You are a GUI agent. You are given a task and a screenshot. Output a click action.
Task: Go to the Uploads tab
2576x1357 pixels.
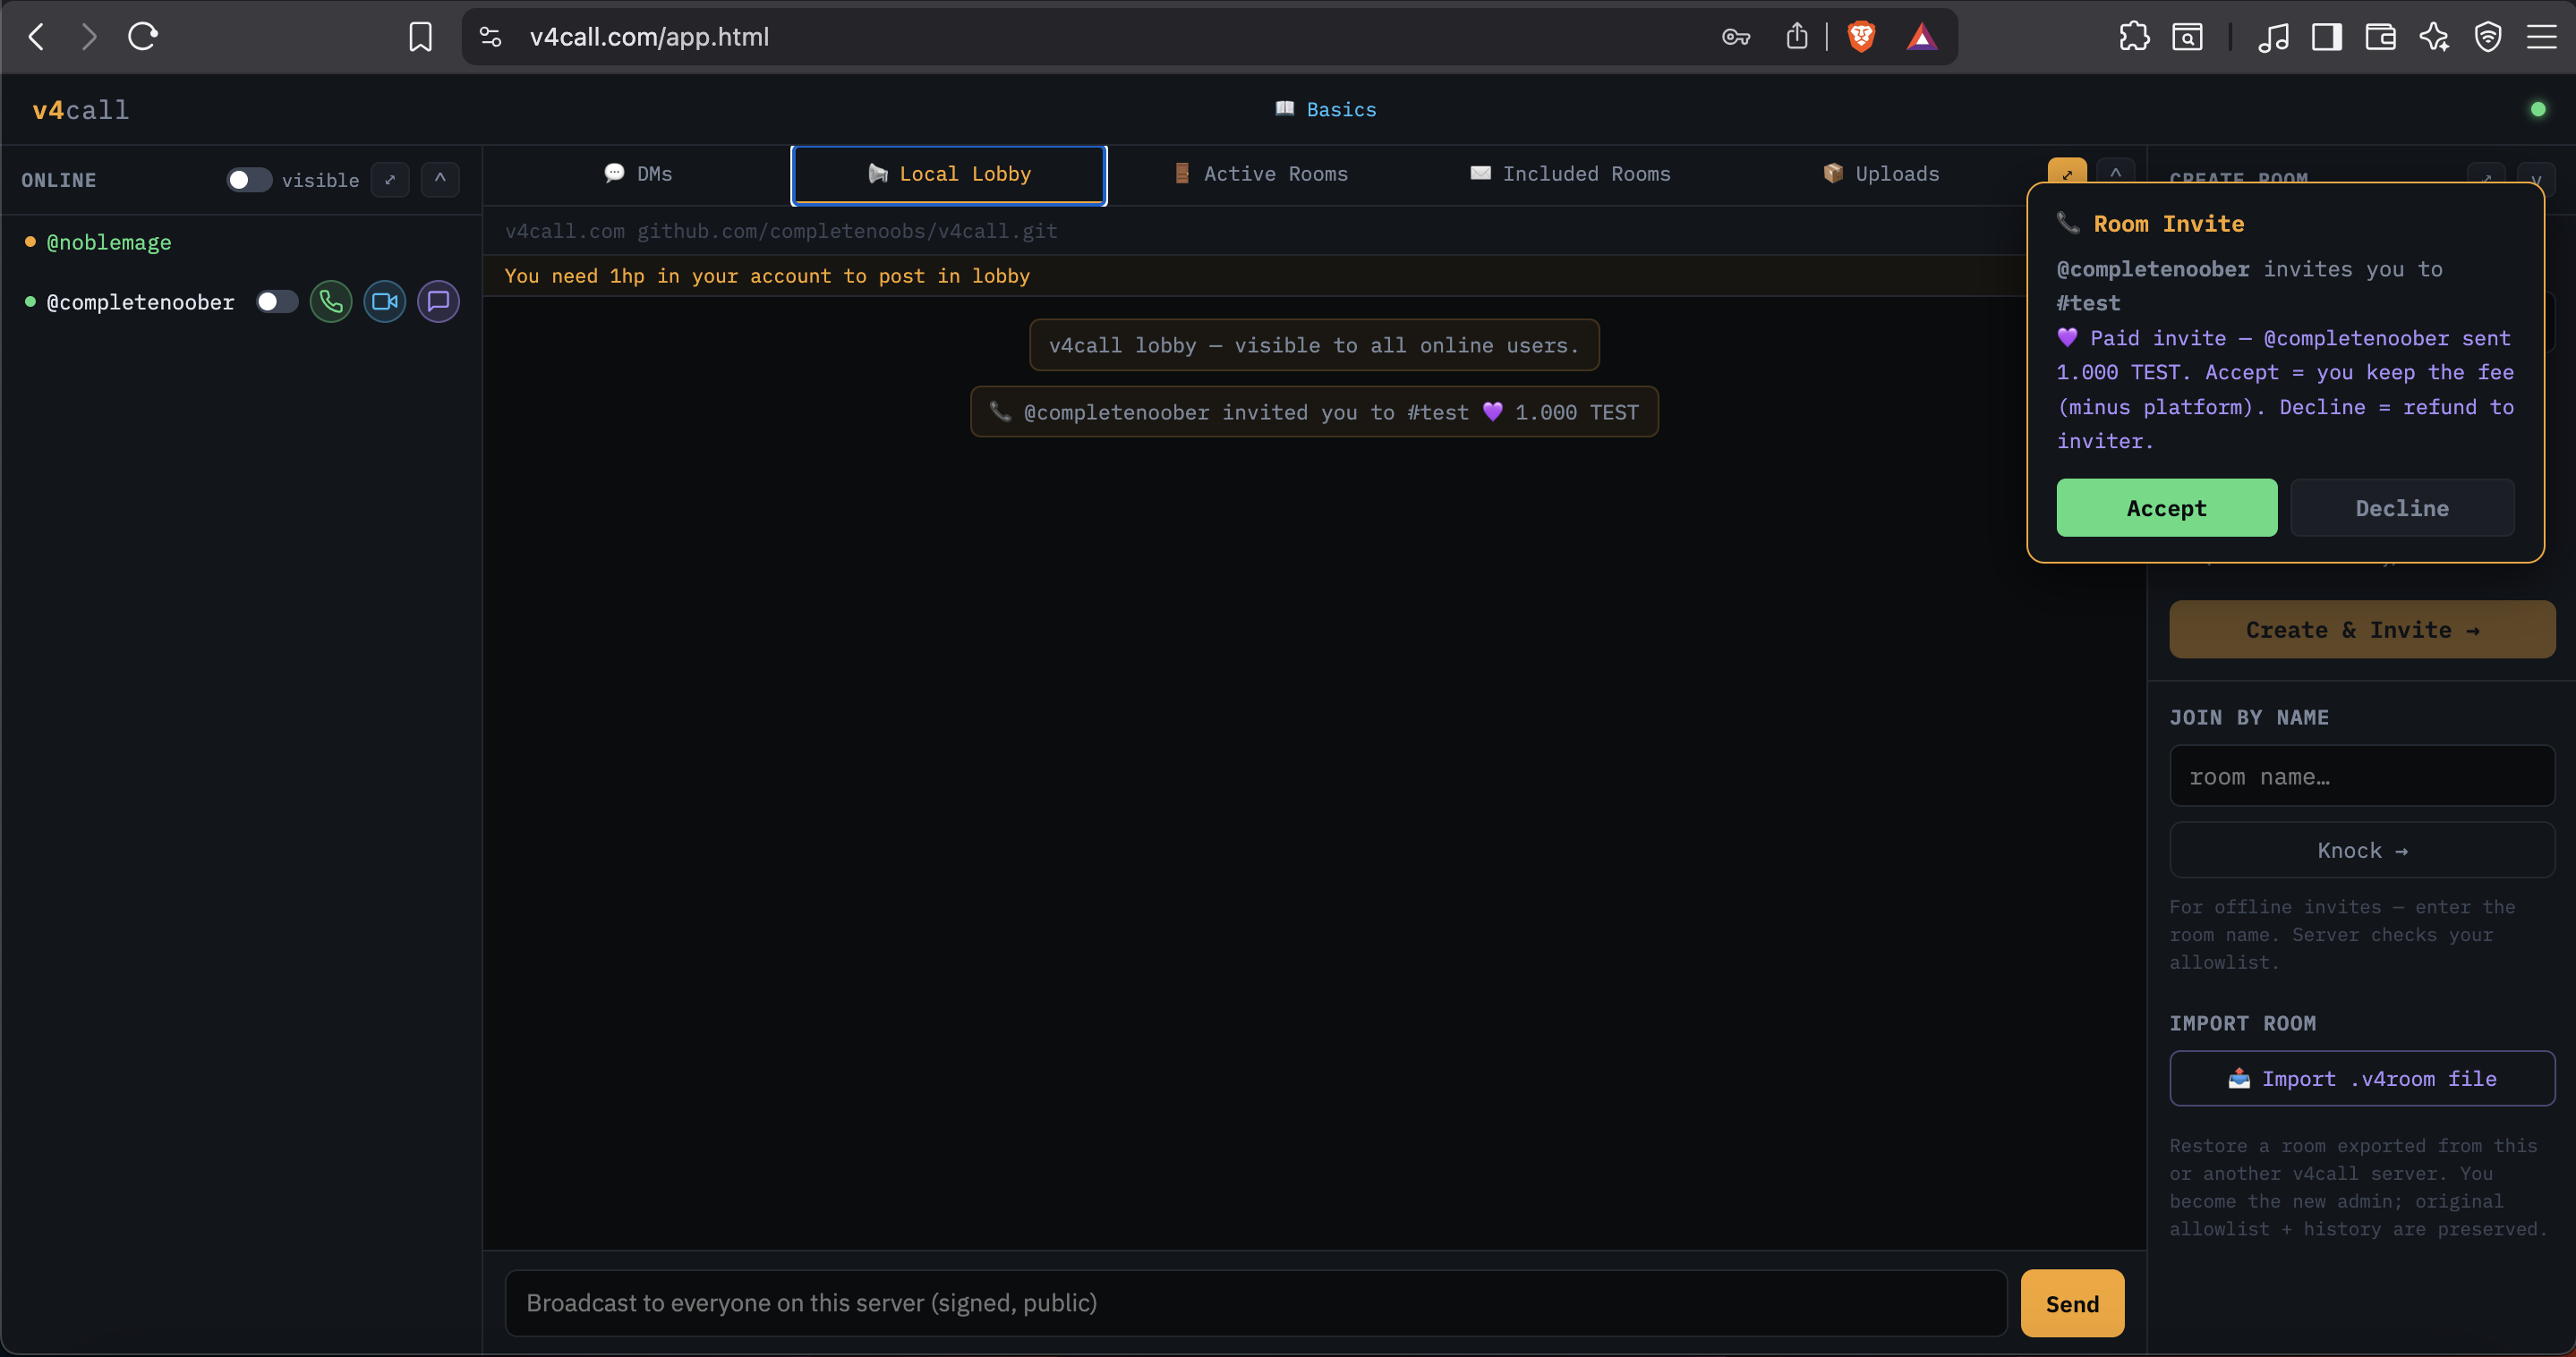pyautogui.click(x=1881, y=174)
